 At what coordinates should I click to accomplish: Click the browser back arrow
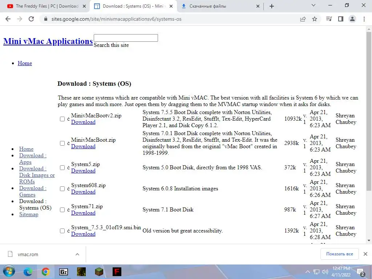click(8, 19)
